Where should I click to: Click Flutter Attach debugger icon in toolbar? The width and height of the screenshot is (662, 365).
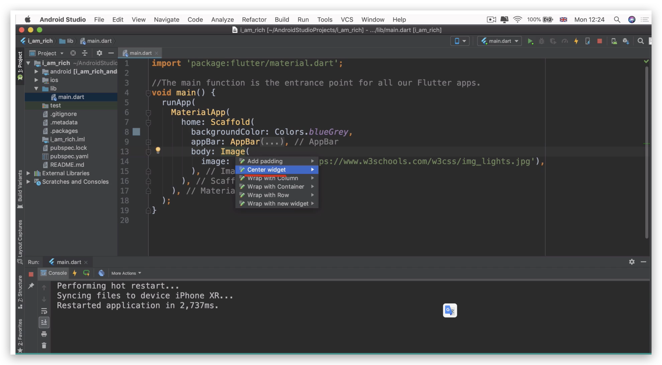[x=587, y=41]
